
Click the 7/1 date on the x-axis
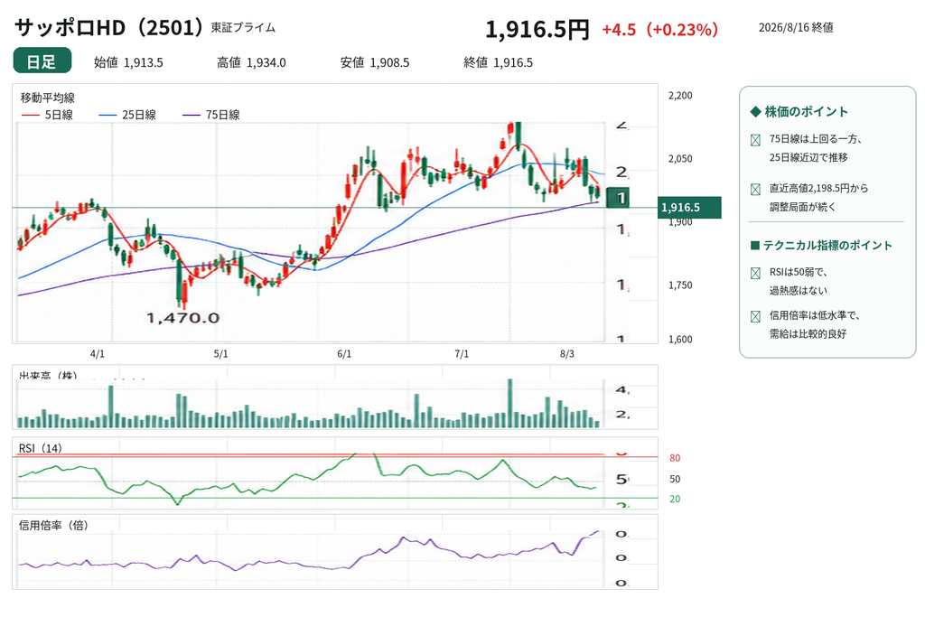click(x=462, y=354)
